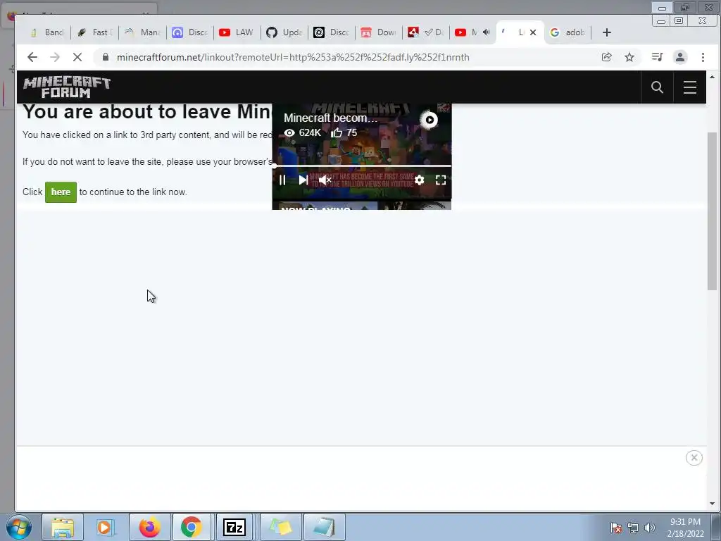Open the forum search magnifier icon
This screenshot has height=541, width=721.
[657, 87]
